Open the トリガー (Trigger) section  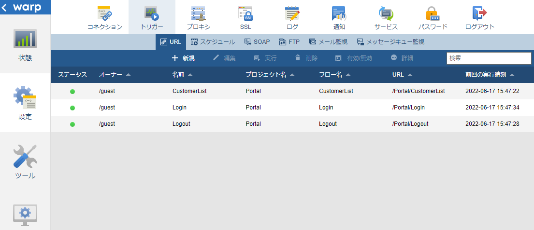[x=152, y=18]
